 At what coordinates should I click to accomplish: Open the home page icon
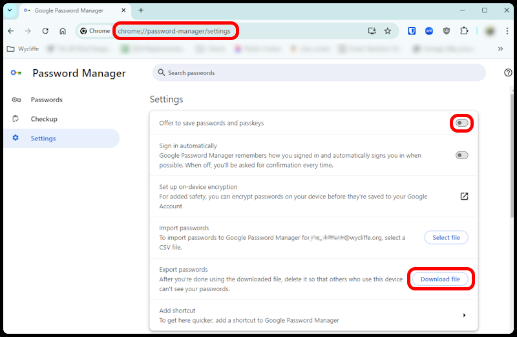point(63,31)
